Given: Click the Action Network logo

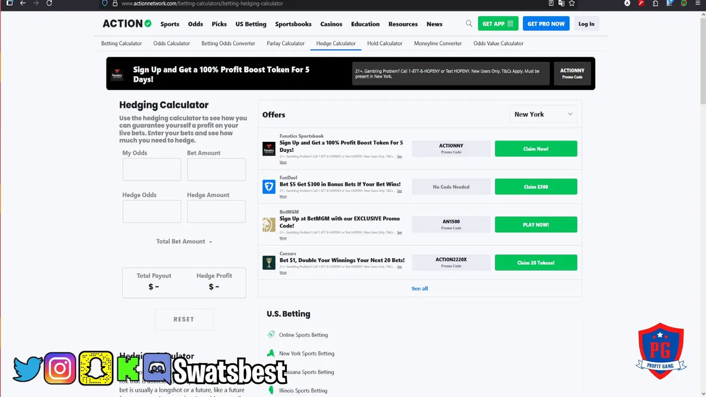Looking at the screenshot, I should 127,24.
